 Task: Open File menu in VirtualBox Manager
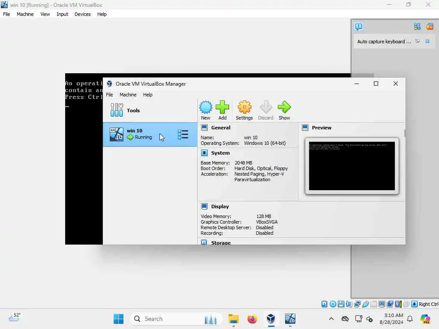(109, 95)
